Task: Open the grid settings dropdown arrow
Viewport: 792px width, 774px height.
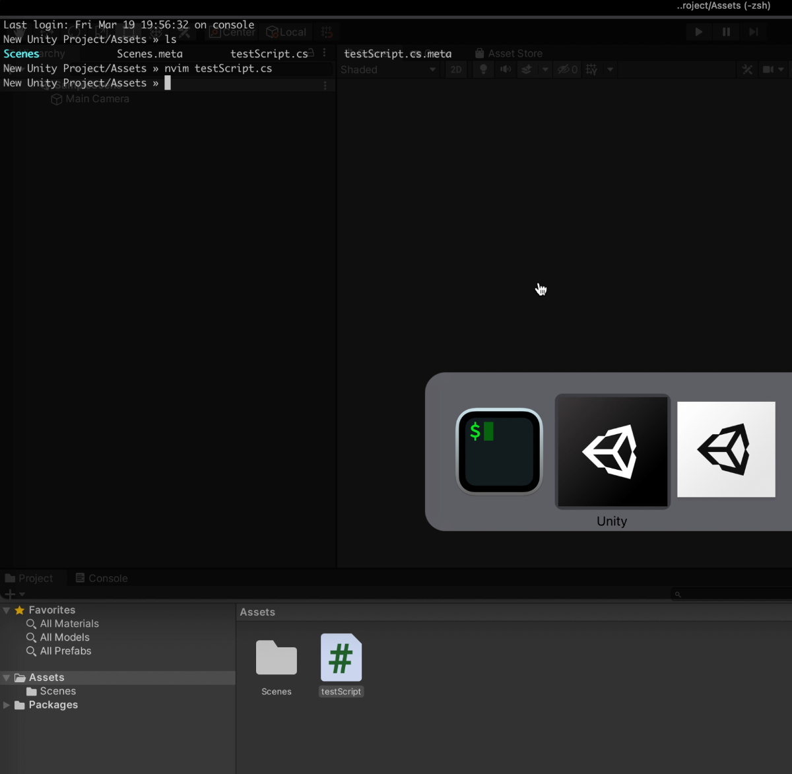Action: 610,69
